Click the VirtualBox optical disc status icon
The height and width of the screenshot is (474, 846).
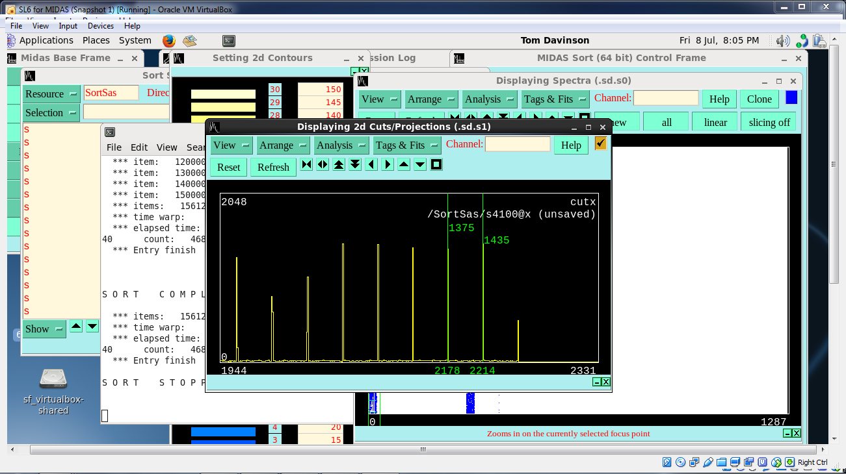tap(681, 462)
